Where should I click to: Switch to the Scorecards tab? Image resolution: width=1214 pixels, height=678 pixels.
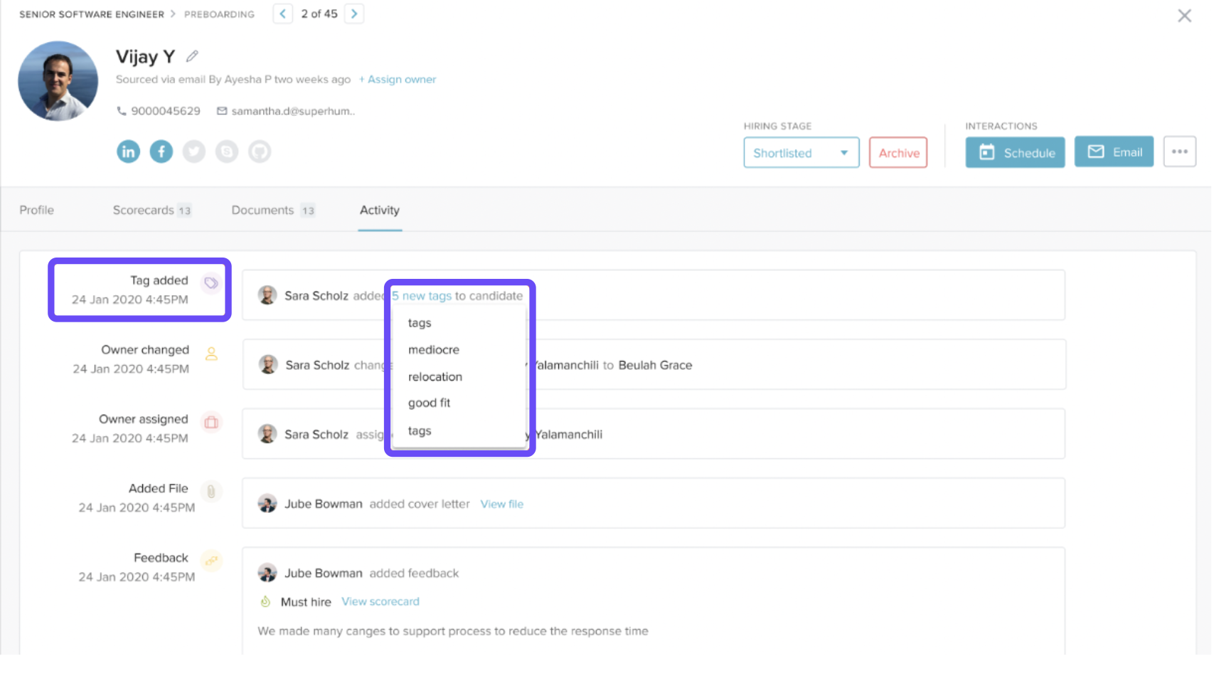tap(151, 210)
